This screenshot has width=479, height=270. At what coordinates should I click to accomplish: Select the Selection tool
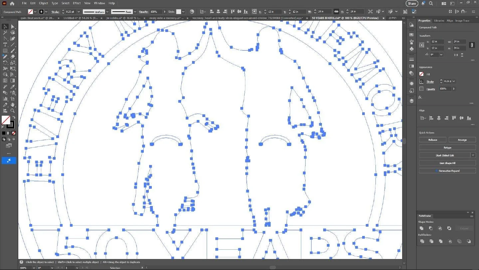point(5,27)
